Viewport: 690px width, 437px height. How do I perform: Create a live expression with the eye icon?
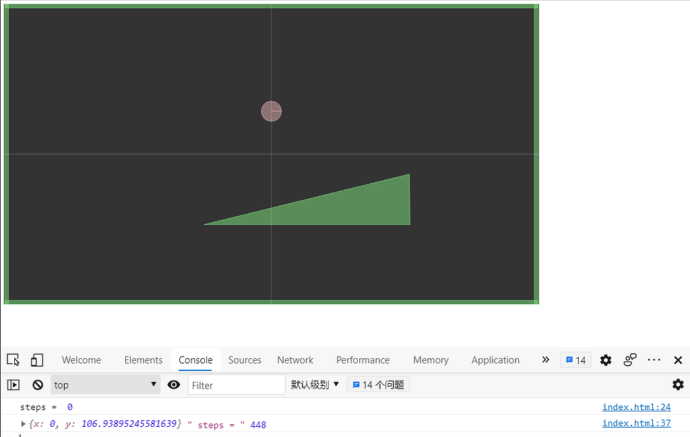pos(173,384)
